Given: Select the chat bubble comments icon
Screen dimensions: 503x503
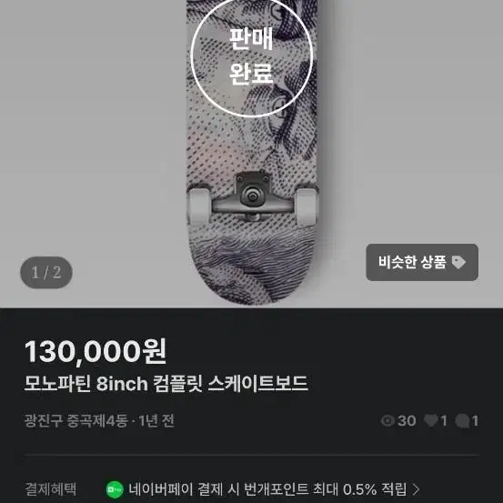Looking at the screenshot, I should coord(462,421).
